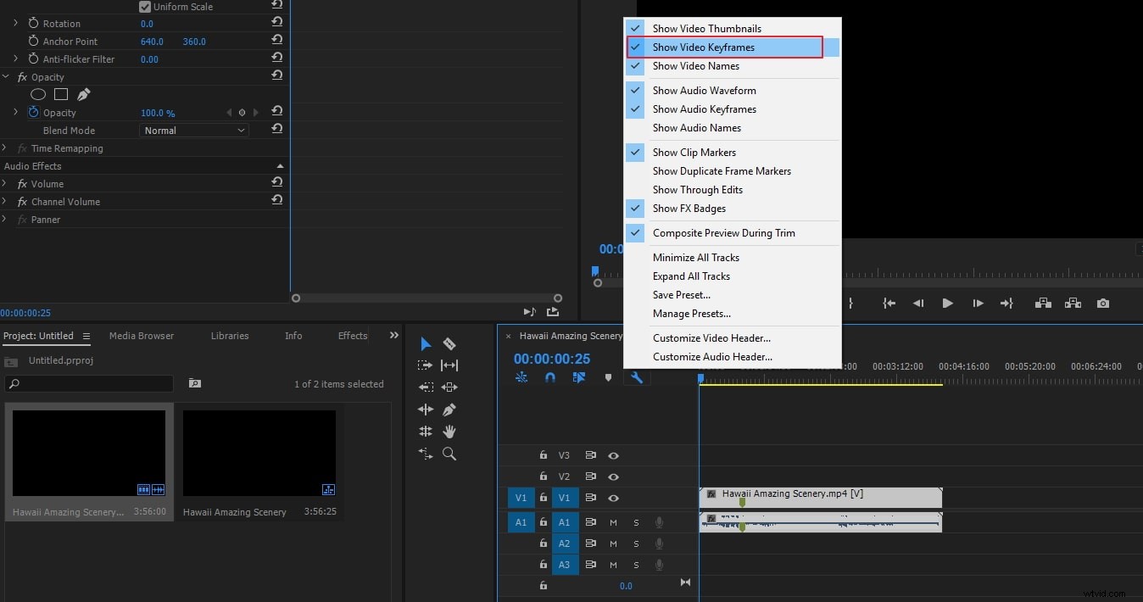1143x602 pixels.
Task: Open the Blend Mode dropdown
Action: [193, 130]
